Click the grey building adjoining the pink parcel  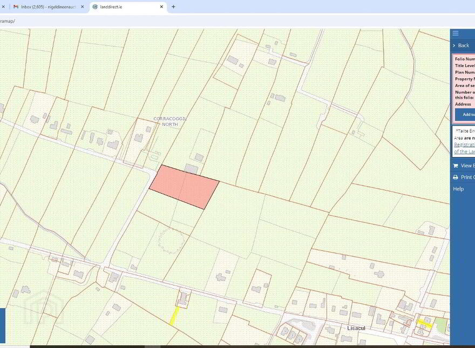tap(191, 169)
